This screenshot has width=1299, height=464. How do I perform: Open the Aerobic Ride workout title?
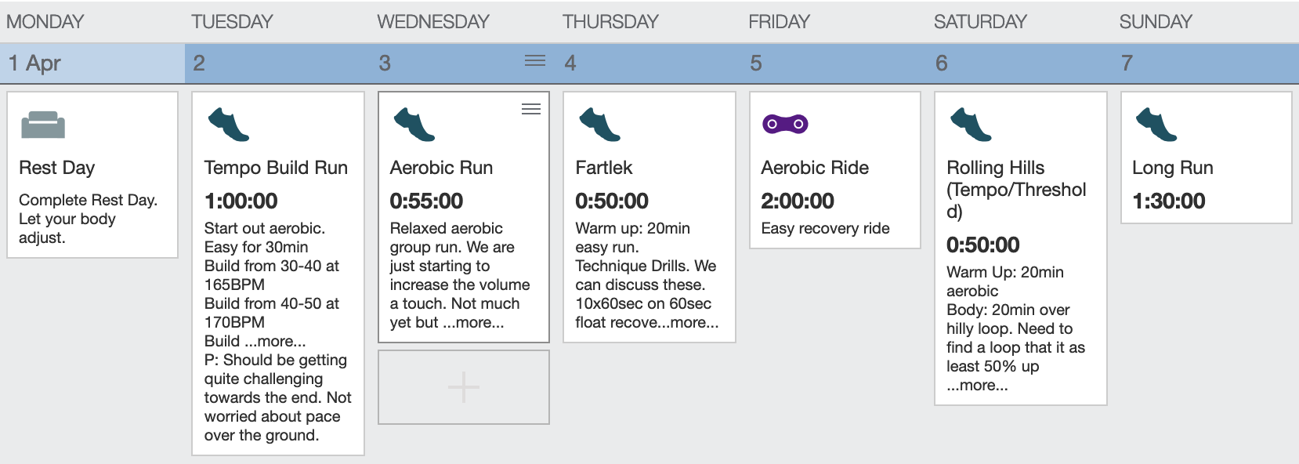tap(815, 168)
